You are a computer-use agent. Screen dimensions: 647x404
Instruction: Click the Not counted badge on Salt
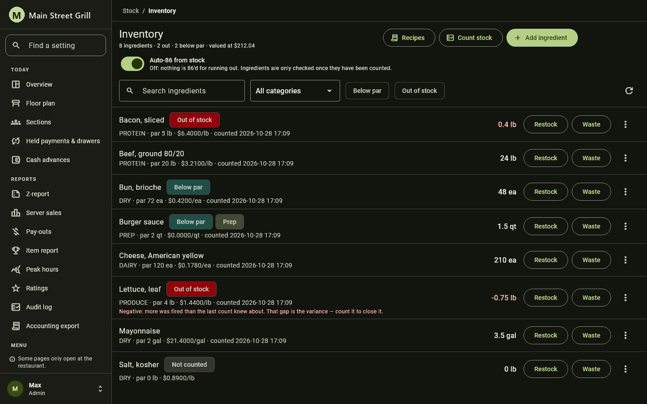coord(189,364)
